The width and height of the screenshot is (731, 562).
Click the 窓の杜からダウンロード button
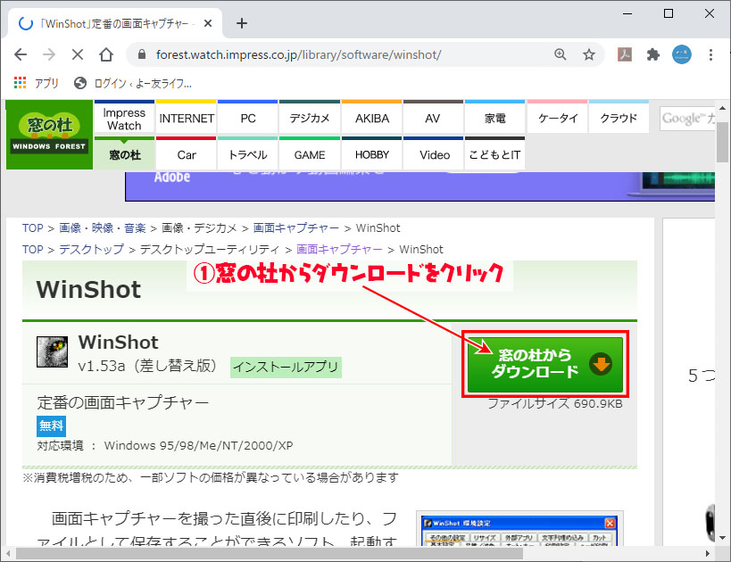click(x=545, y=364)
